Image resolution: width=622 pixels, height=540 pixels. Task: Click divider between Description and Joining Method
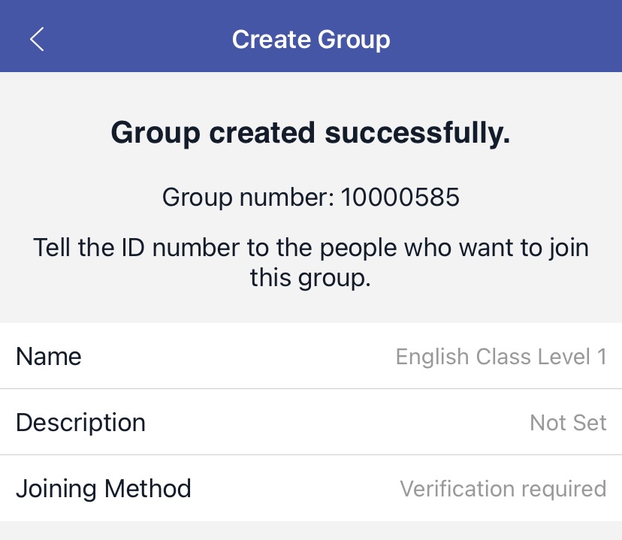point(311,455)
